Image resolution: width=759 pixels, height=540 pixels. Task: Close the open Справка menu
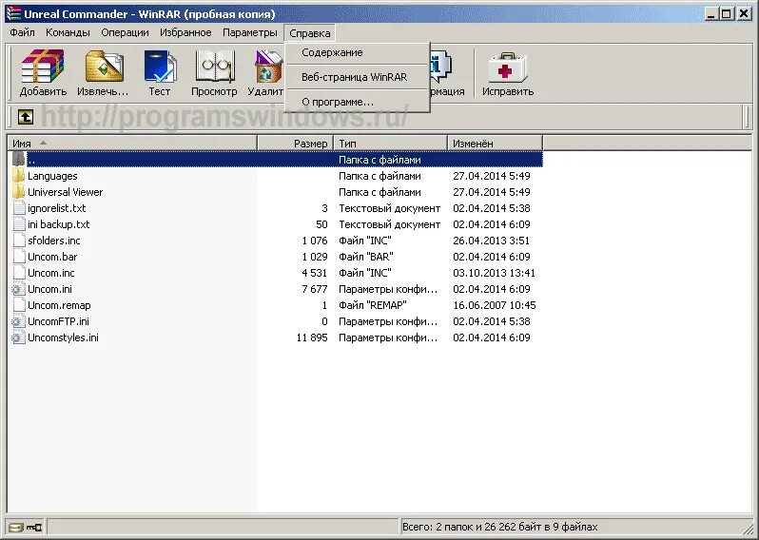310,33
